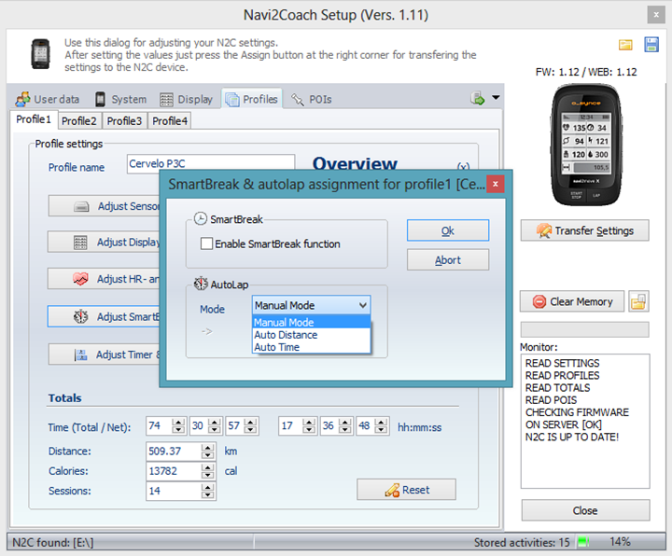Click the export icon in the tab bar

point(478,98)
